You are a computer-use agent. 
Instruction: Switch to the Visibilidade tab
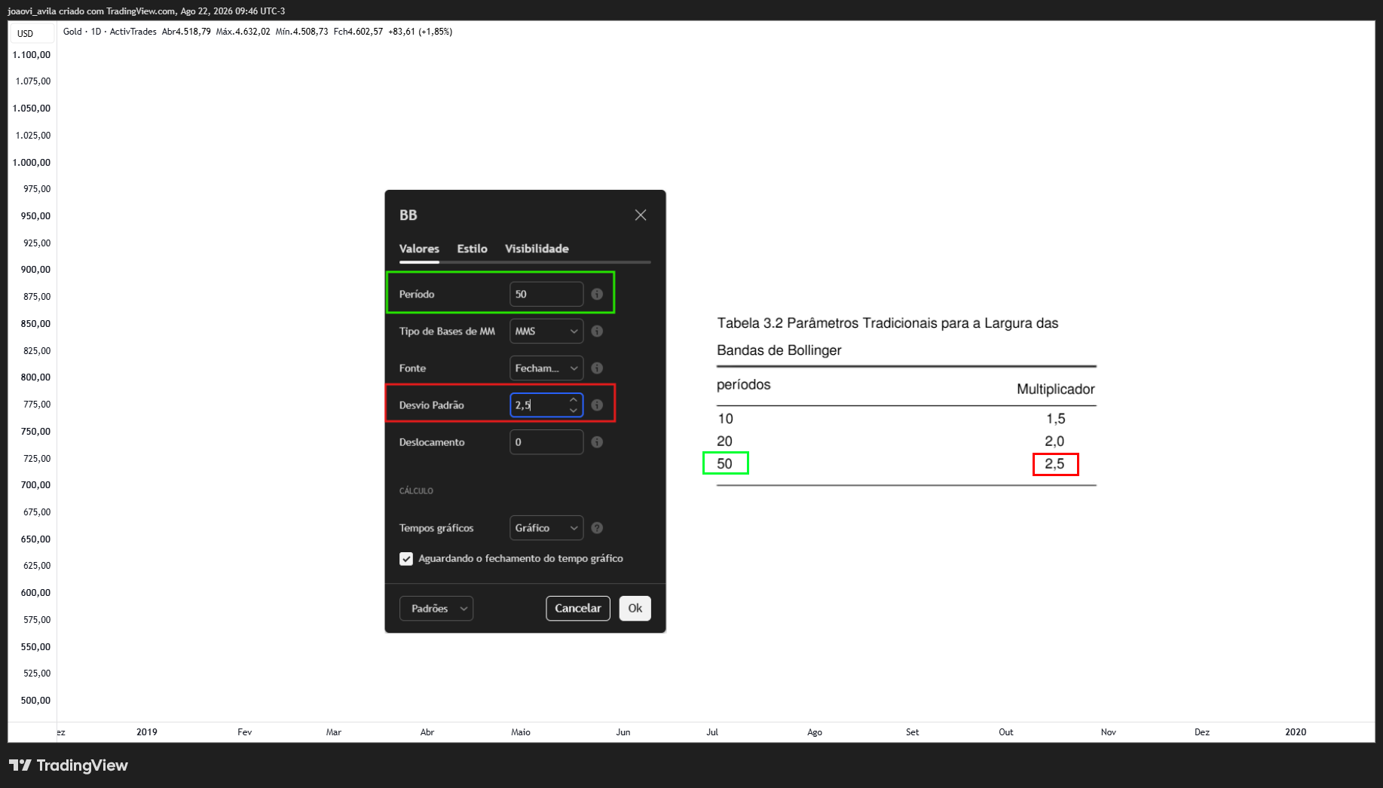pyautogui.click(x=537, y=249)
